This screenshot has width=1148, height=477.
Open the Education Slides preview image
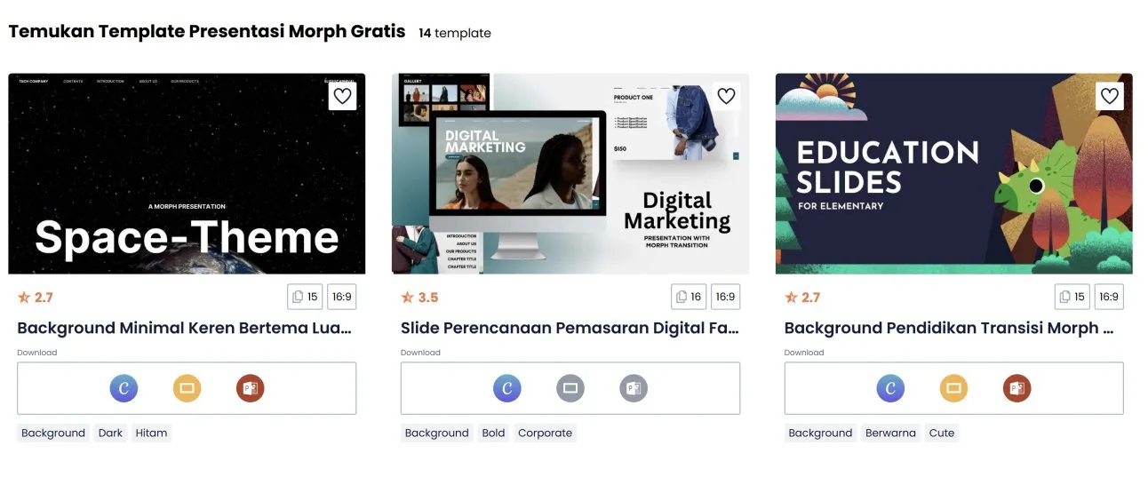coord(953,173)
